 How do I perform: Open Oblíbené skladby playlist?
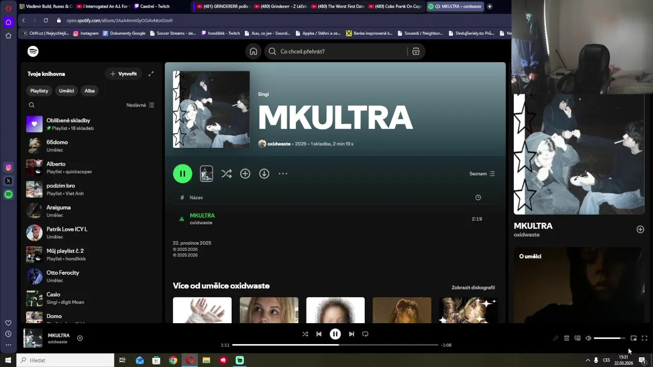(x=92, y=124)
